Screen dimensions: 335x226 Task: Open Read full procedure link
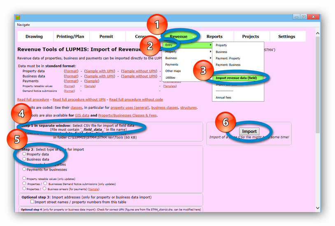(x=33, y=100)
